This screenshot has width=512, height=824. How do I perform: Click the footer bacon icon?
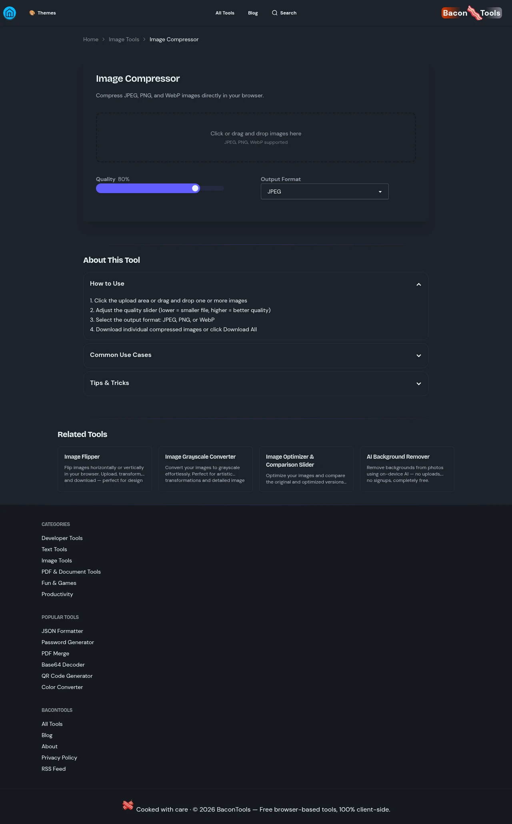128,805
